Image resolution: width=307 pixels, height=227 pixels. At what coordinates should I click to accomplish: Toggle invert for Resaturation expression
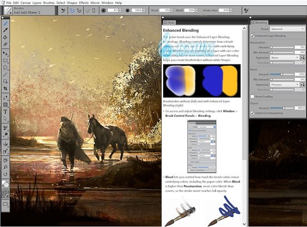tap(302, 58)
